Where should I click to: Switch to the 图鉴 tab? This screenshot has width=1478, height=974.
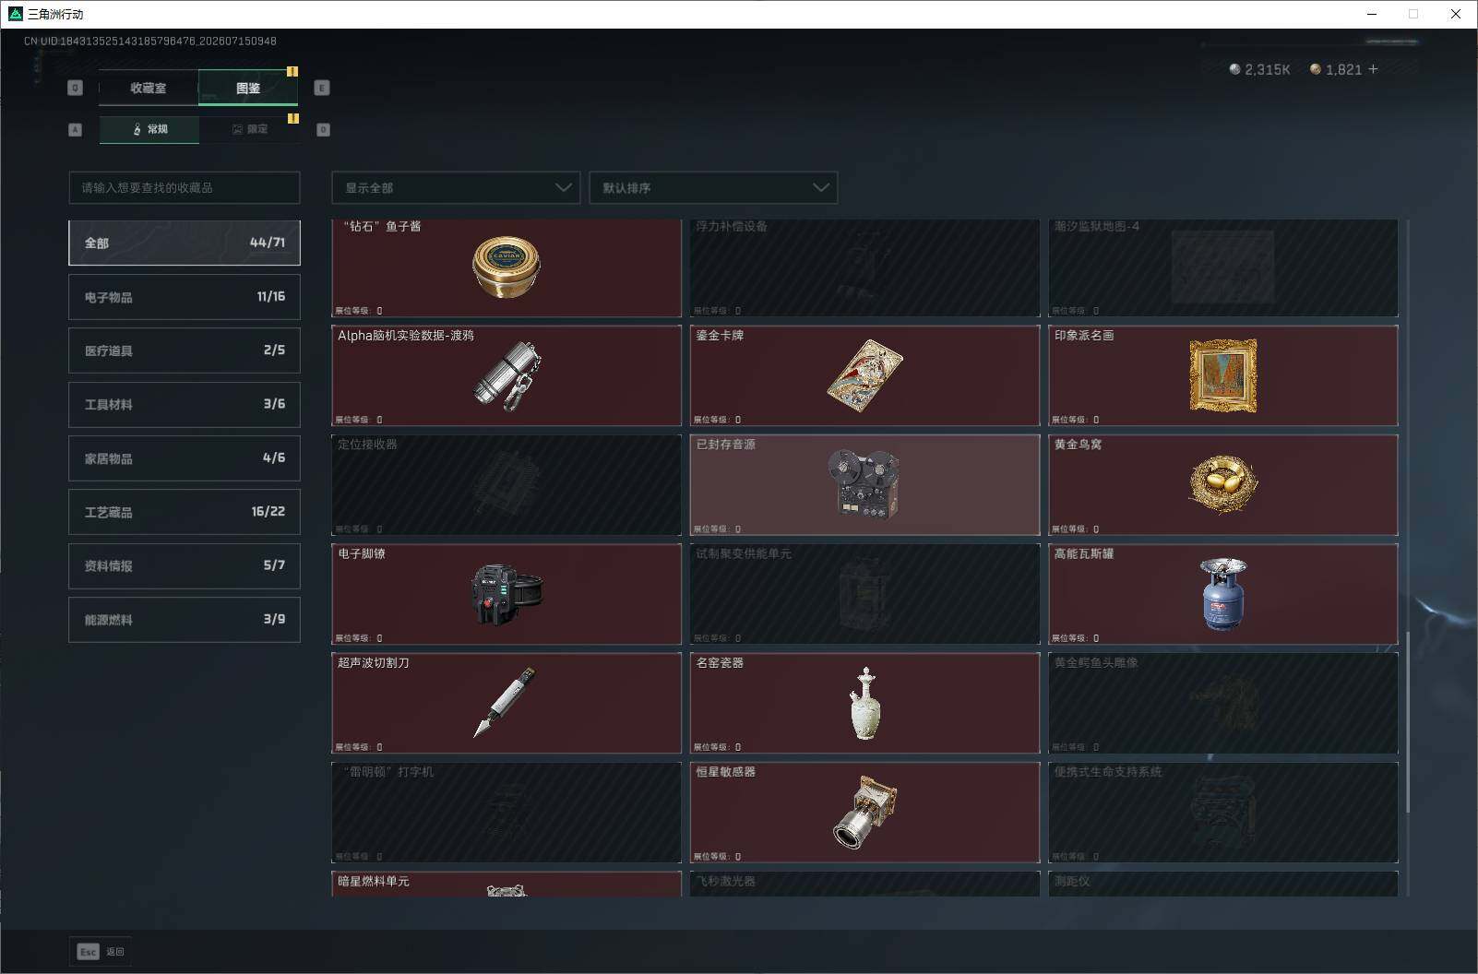point(248,88)
